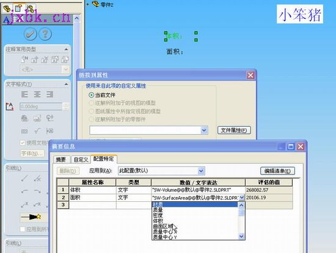
Task: Switch to the 自定义 tab
Action: pyautogui.click(x=81, y=160)
